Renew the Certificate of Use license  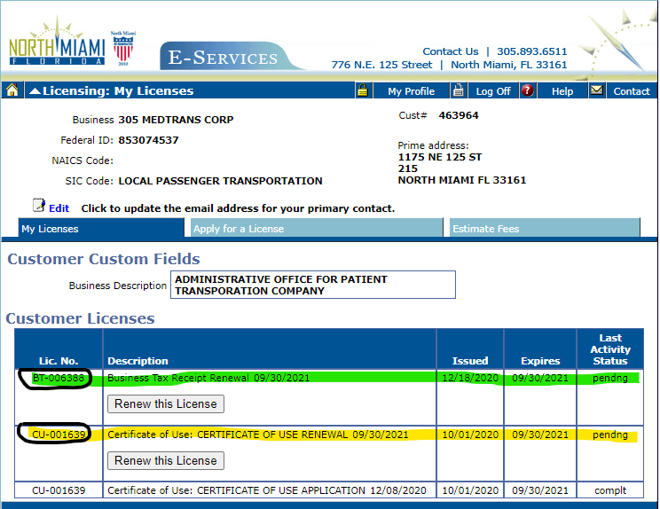tap(166, 460)
